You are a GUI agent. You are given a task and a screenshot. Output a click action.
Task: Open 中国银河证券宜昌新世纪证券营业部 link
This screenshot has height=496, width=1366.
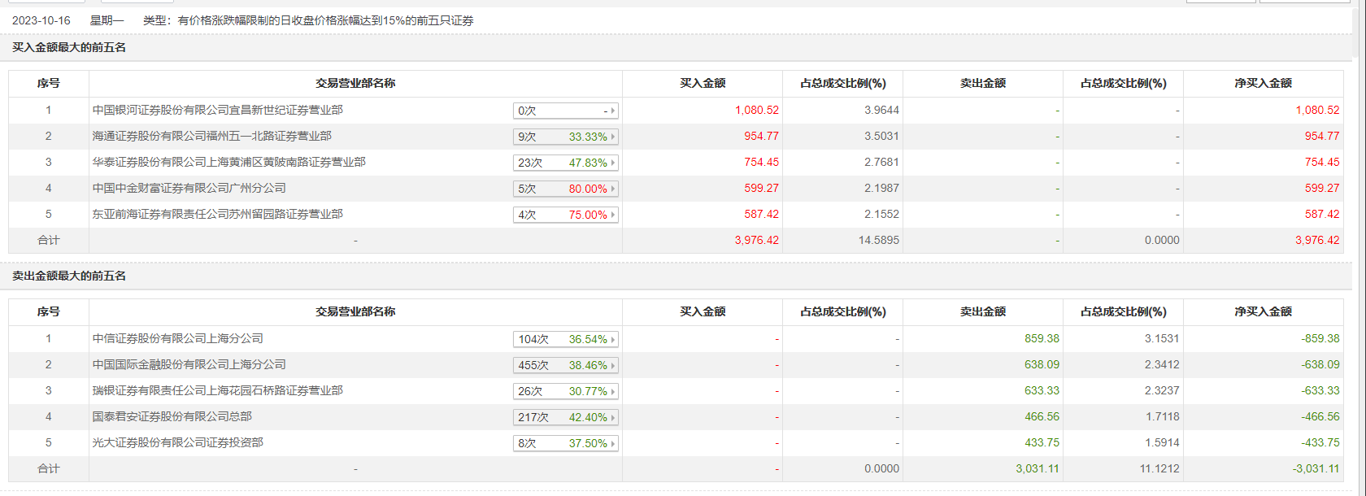click(218, 110)
